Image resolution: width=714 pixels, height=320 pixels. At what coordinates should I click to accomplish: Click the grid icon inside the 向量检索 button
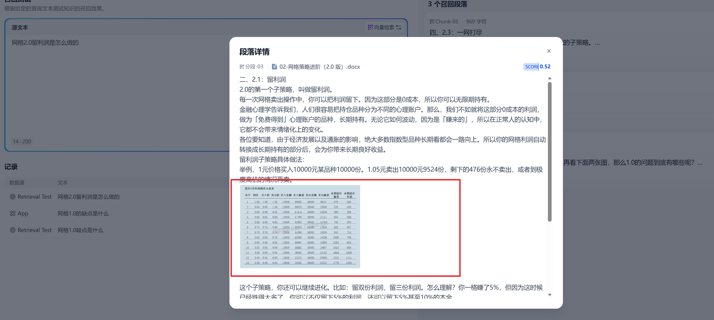click(370, 27)
